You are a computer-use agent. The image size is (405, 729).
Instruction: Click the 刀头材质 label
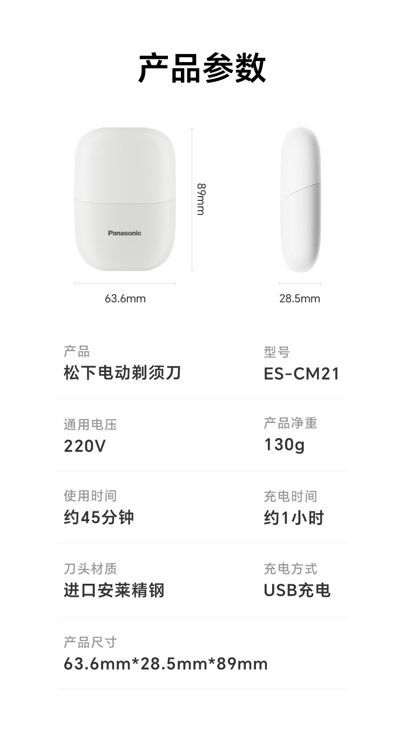(x=90, y=569)
